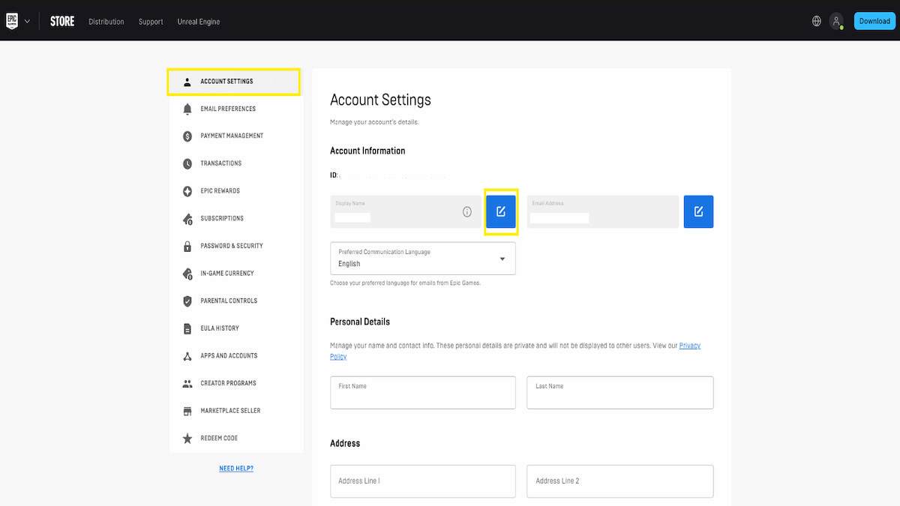Open language selector globe icon
The height and width of the screenshot is (506, 900).
817,21
